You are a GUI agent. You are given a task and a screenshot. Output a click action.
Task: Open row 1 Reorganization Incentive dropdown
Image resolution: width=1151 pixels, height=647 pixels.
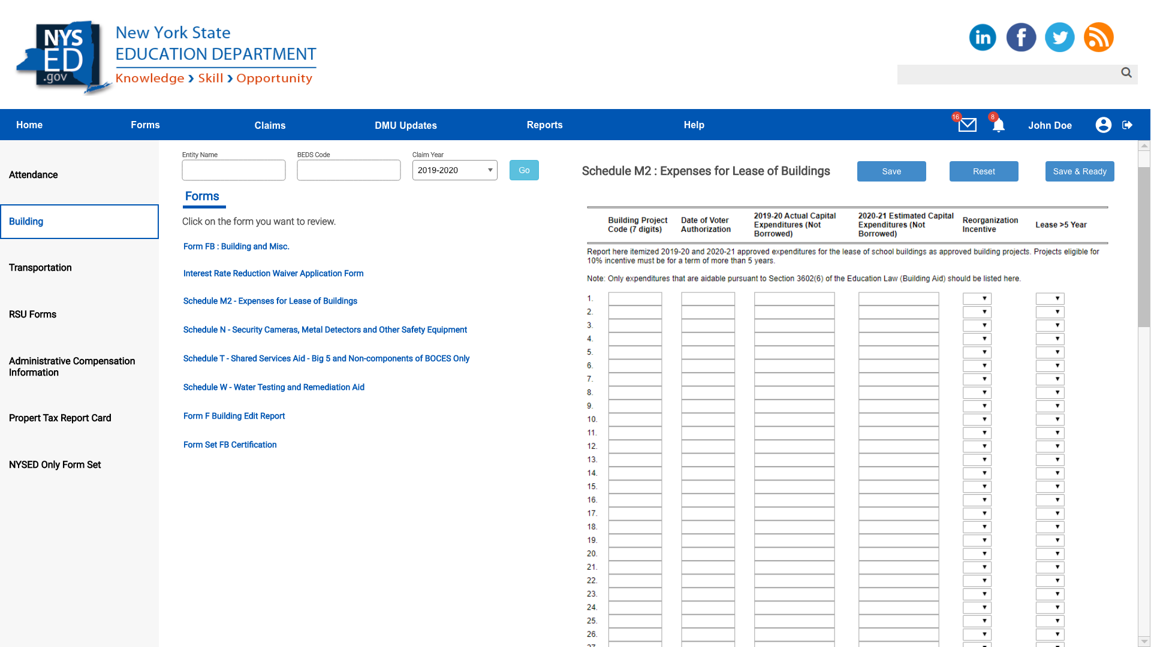977,298
